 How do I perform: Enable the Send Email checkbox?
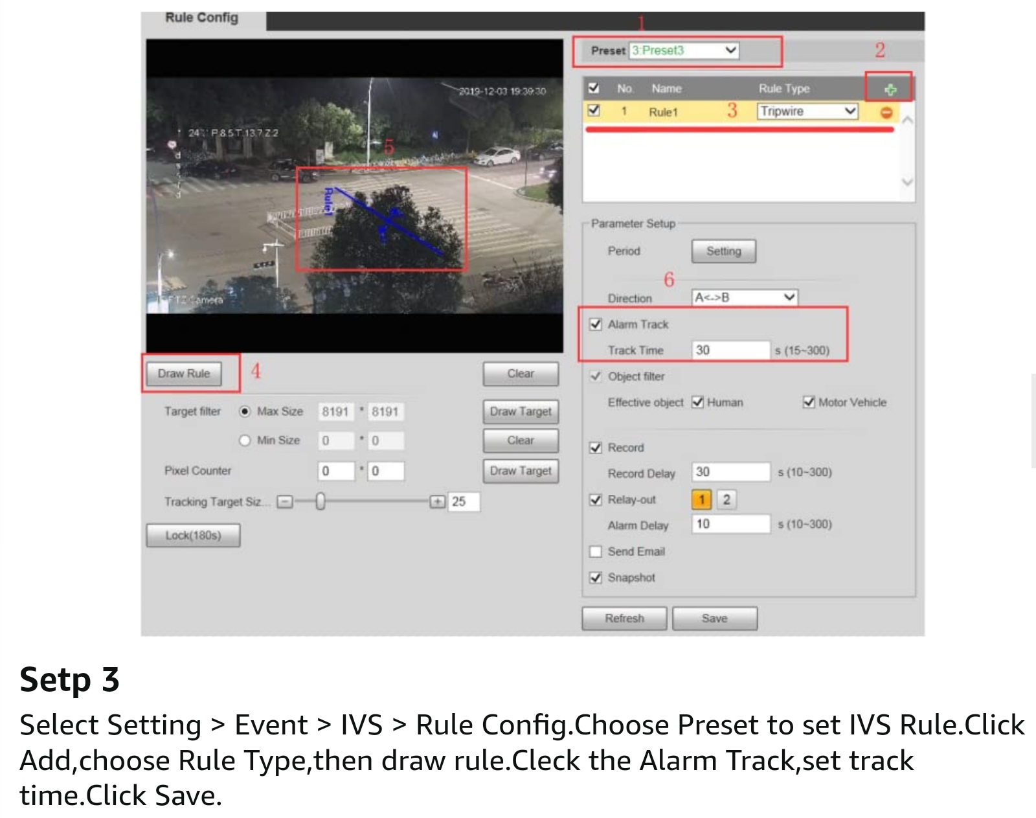[x=596, y=551]
